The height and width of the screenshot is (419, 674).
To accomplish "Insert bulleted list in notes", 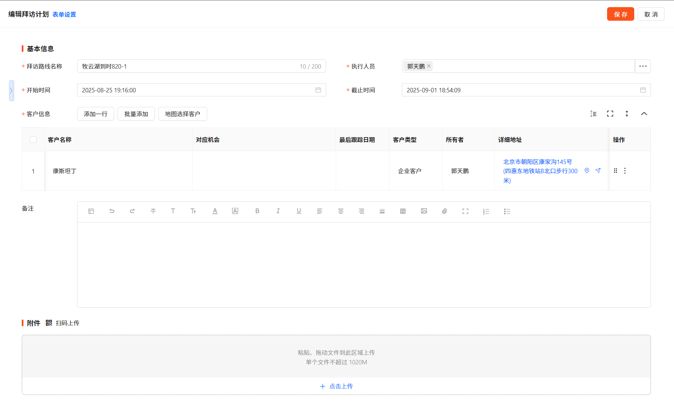I will 507,211.
